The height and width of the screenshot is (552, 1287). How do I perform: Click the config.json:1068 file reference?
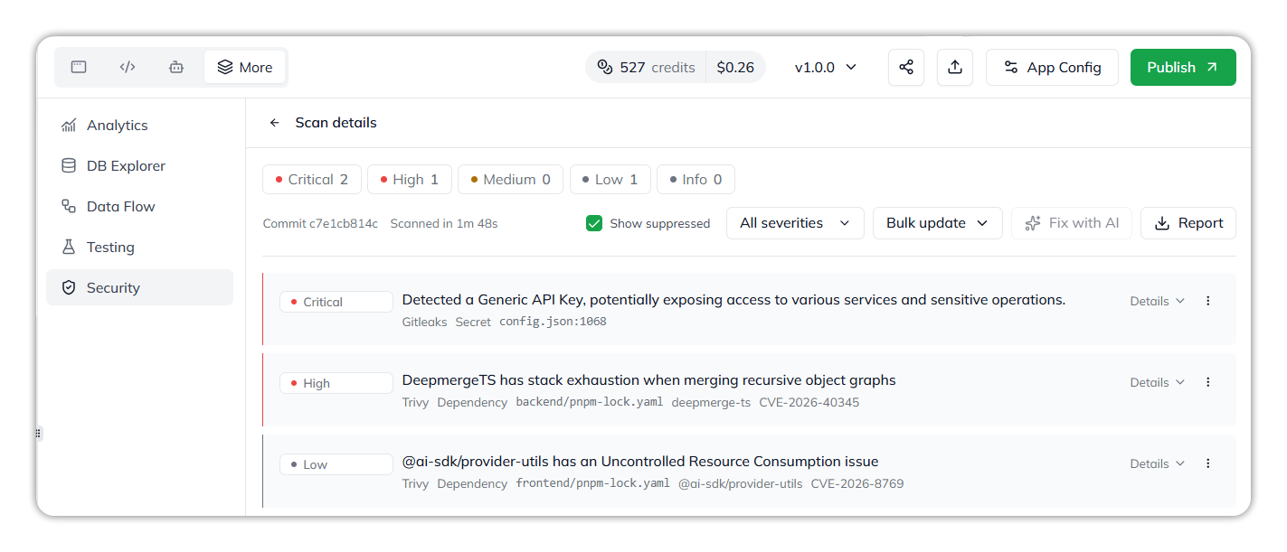pos(553,322)
